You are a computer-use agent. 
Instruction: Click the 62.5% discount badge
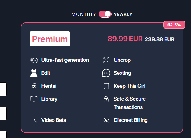coord(174,25)
